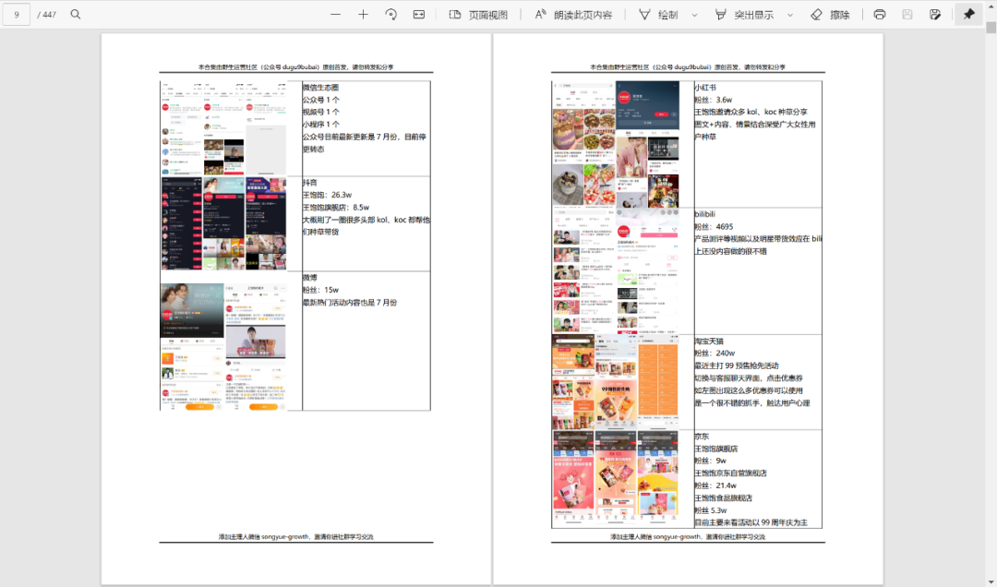Click the "小红书" heading text
This screenshot has height=587, width=997.
point(705,87)
